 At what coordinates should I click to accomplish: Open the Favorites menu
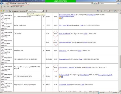click(x=13, y=6)
